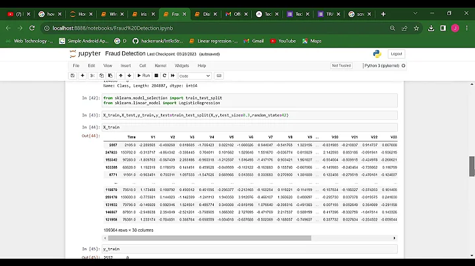Click the kernel idle indicator circle
The height and width of the screenshot is (266, 475).
pos(404,66)
